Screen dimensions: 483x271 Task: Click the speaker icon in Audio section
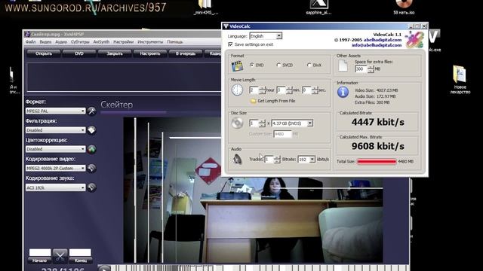(x=237, y=159)
